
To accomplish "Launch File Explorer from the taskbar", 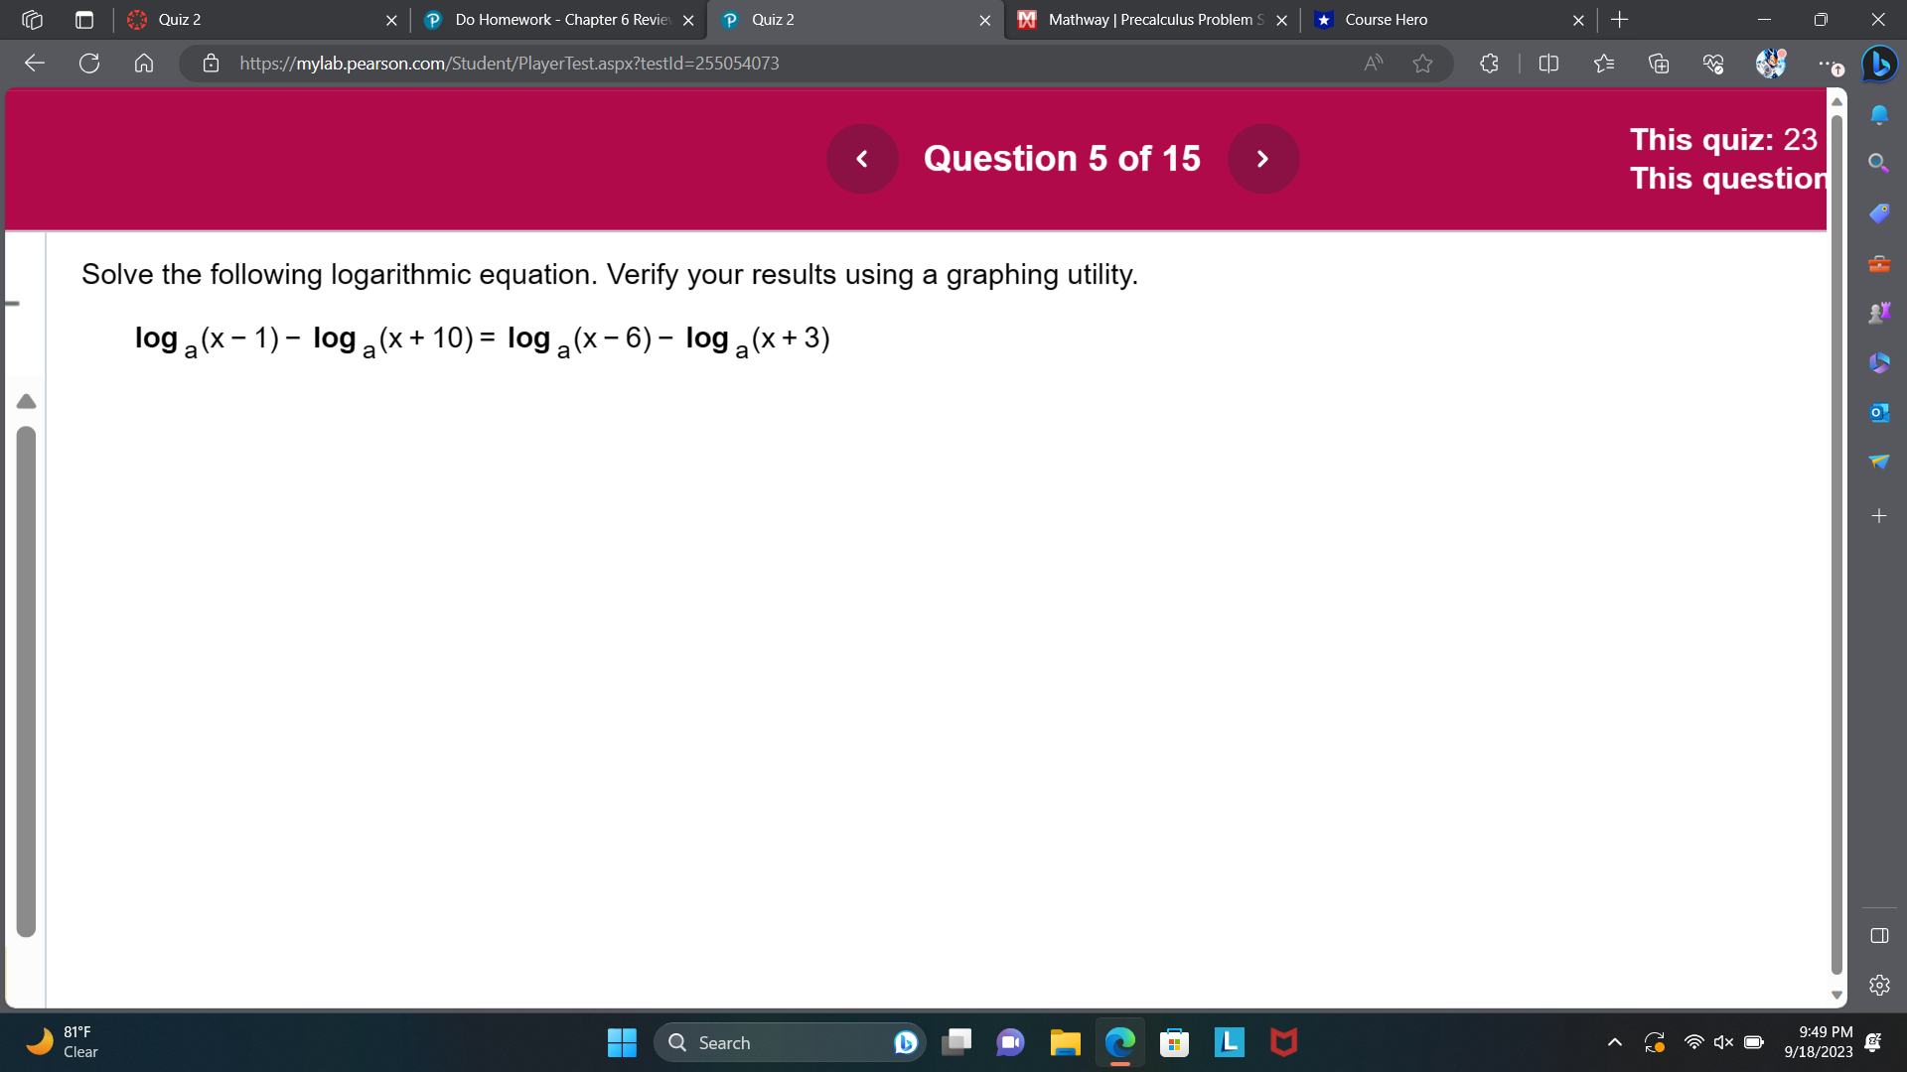I will point(1064,1042).
